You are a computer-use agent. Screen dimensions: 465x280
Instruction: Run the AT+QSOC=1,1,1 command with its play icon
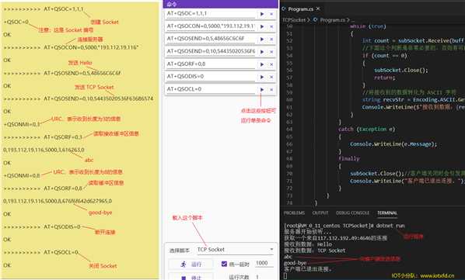[262, 14]
